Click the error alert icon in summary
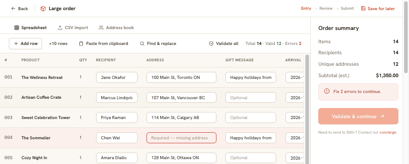 tap(327, 91)
